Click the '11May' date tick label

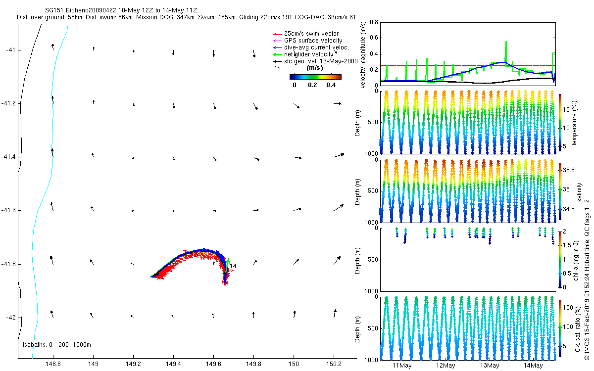402,366
